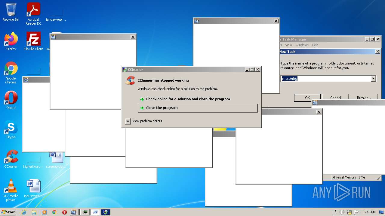
Task: Open the Action Center flag icon
Action: pyautogui.click(x=356, y=212)
